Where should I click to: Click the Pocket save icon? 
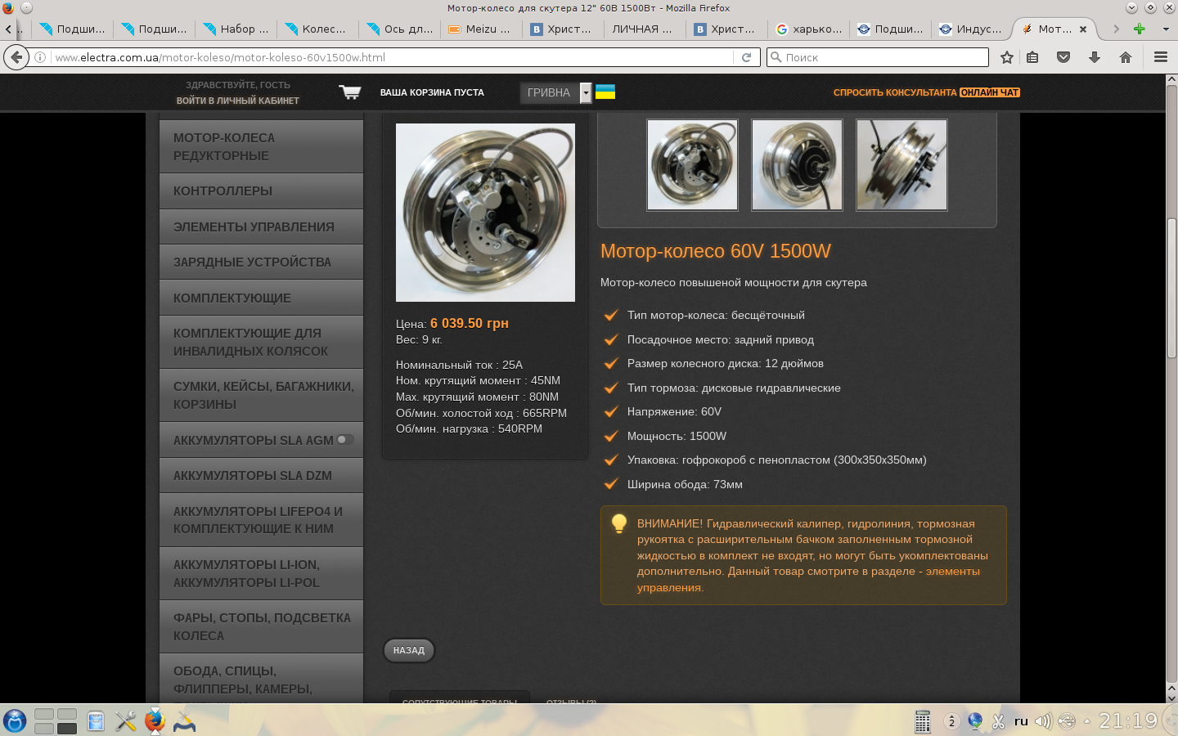[x=1063, y=57]
